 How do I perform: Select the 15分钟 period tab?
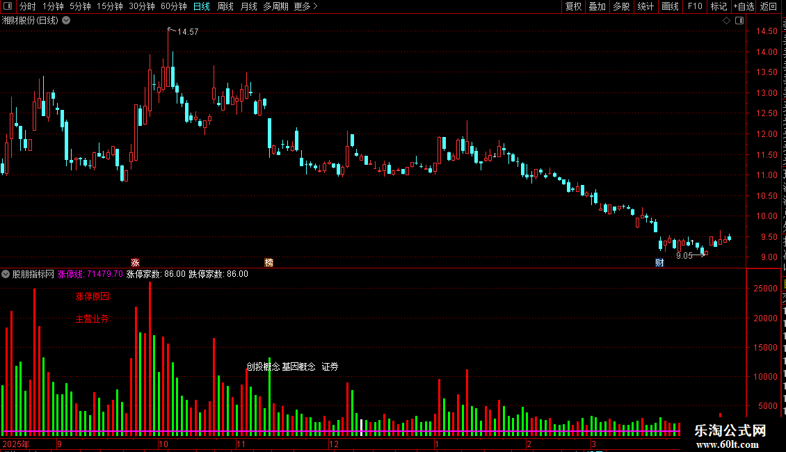[110, 6]
